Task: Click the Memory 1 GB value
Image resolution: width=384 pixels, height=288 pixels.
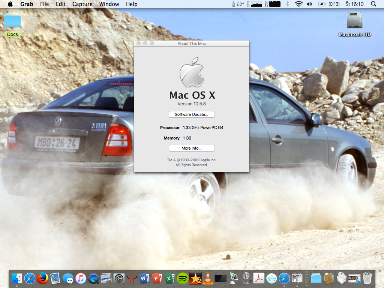Action: pos(187,138)
